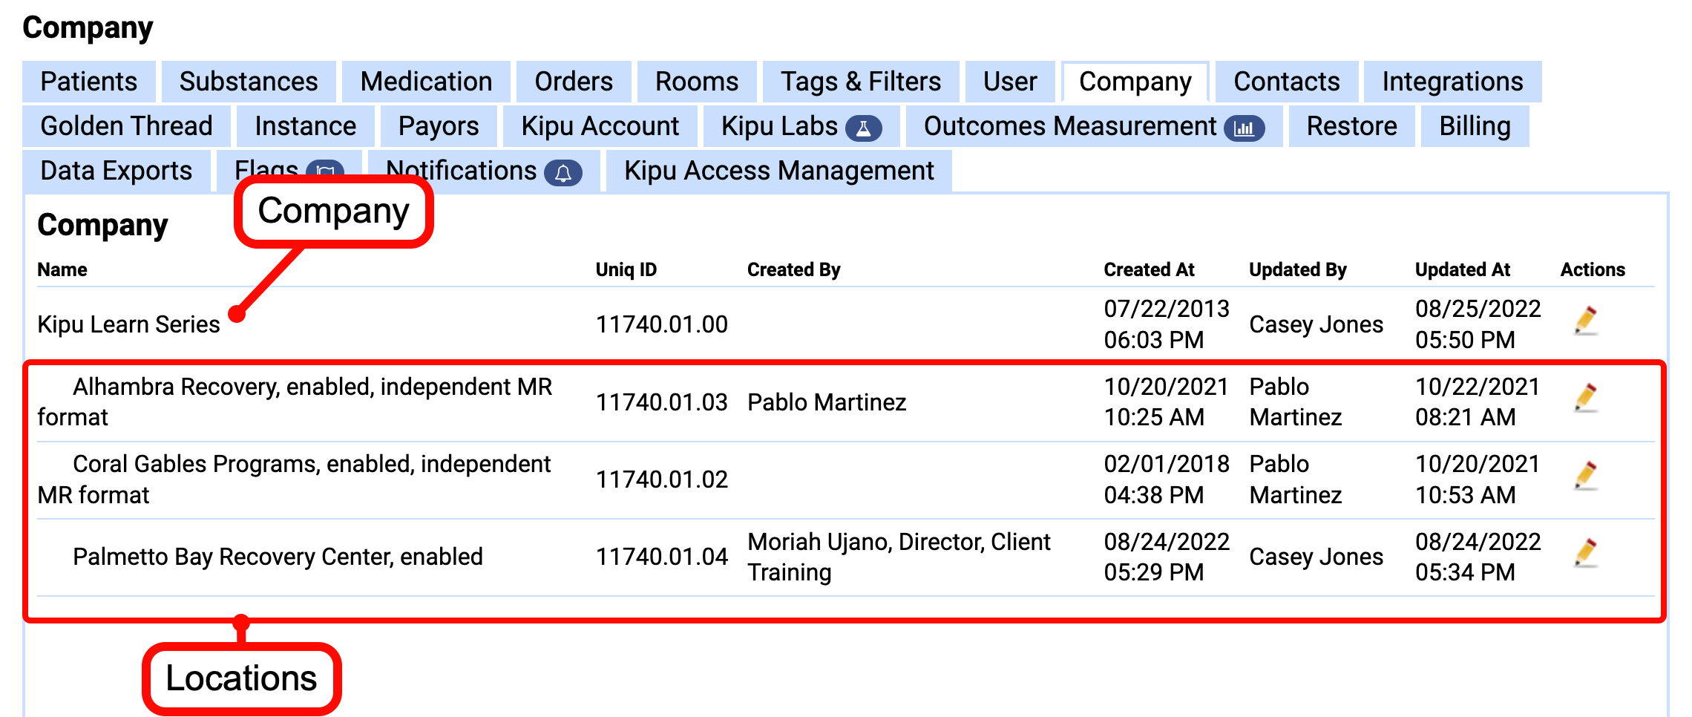
Task: Select the Kipu Account tab
Action: (600, 126)
